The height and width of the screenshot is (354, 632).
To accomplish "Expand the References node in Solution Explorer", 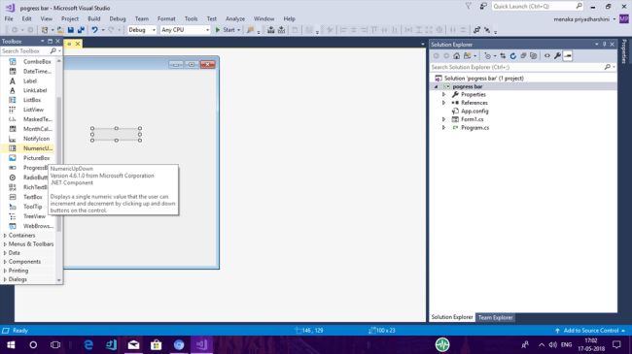I will click(444, 103).
